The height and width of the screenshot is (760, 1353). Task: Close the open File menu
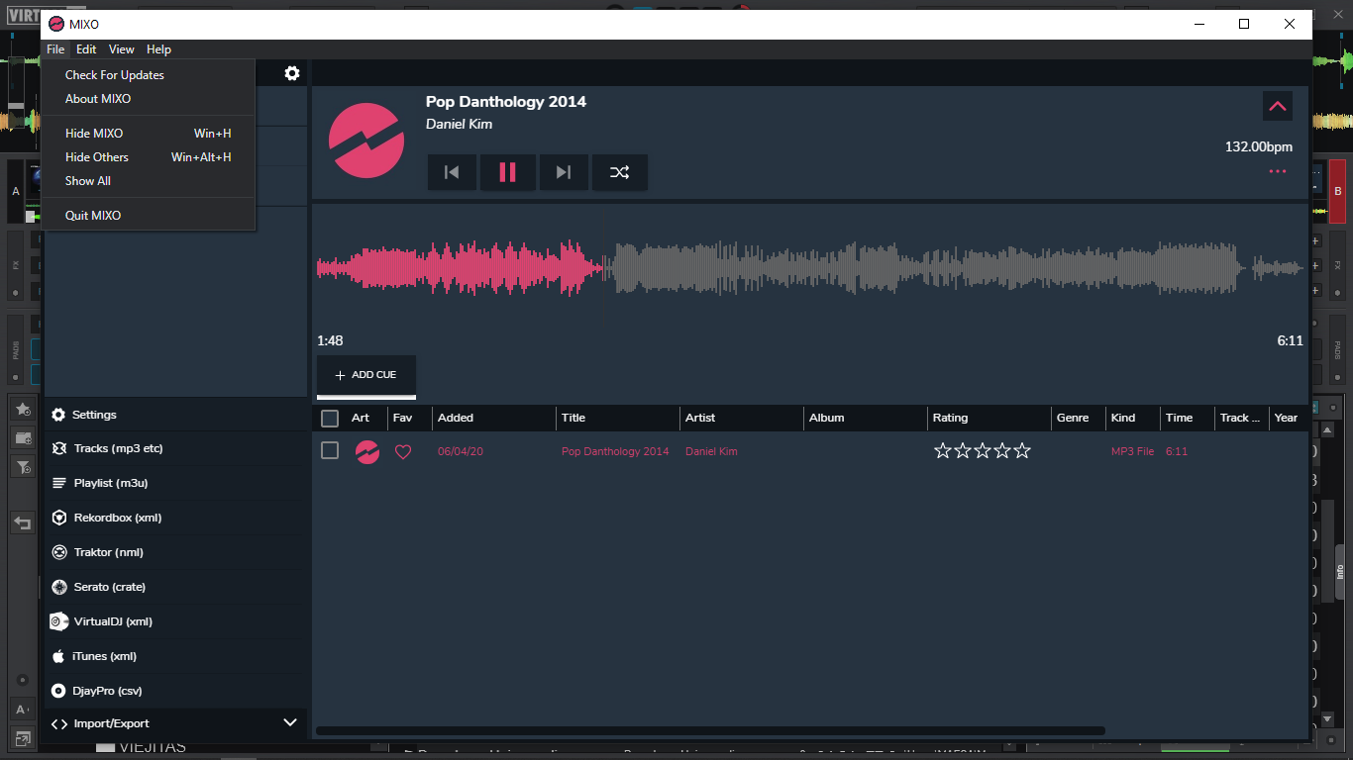[55, 49]
